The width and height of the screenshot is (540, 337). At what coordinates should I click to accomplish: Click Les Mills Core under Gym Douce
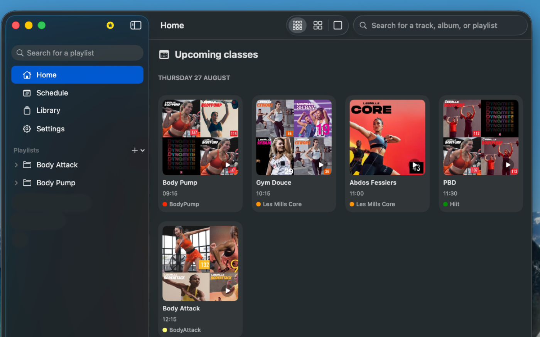[282, 204]
